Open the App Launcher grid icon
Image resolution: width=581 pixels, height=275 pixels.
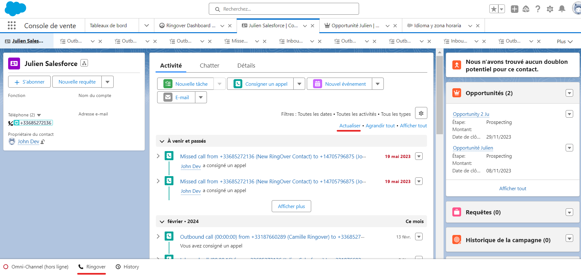12,25
